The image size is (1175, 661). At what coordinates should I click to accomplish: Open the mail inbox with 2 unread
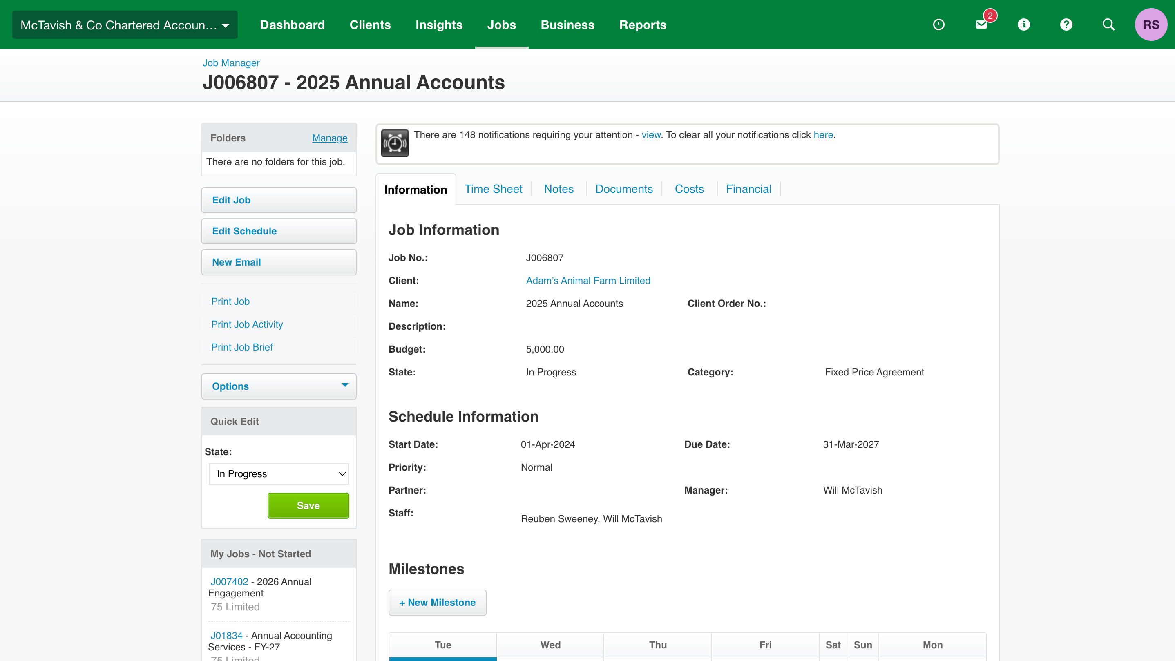pos(982,25)
